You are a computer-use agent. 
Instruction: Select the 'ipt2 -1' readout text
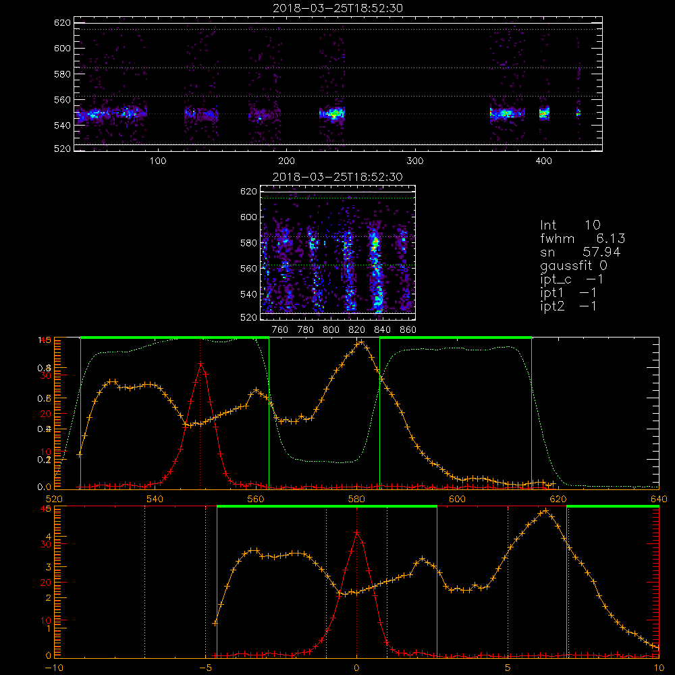568,306
